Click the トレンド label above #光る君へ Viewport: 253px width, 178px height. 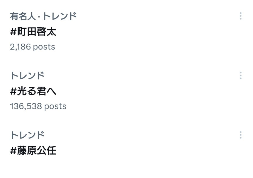[27, 76]
